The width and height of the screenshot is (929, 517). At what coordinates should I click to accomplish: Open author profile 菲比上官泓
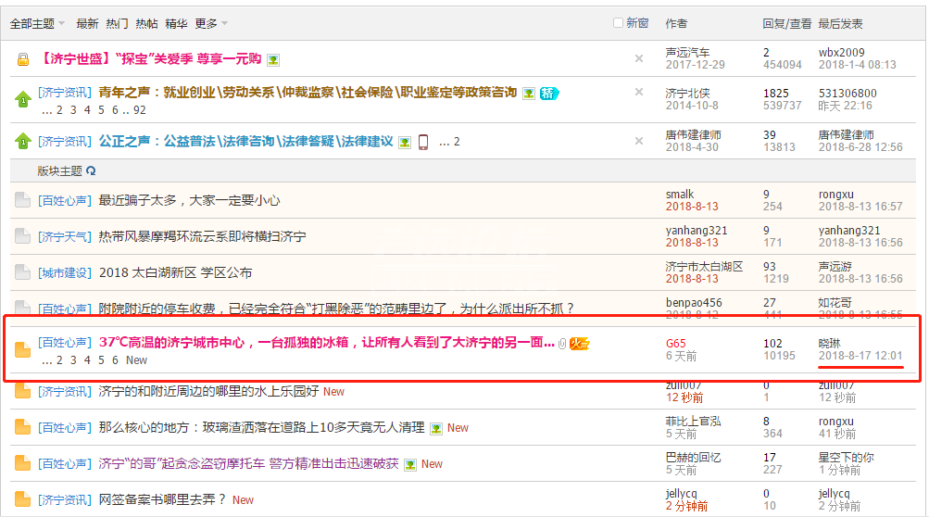pyautogui.click(x=693, y=421)
